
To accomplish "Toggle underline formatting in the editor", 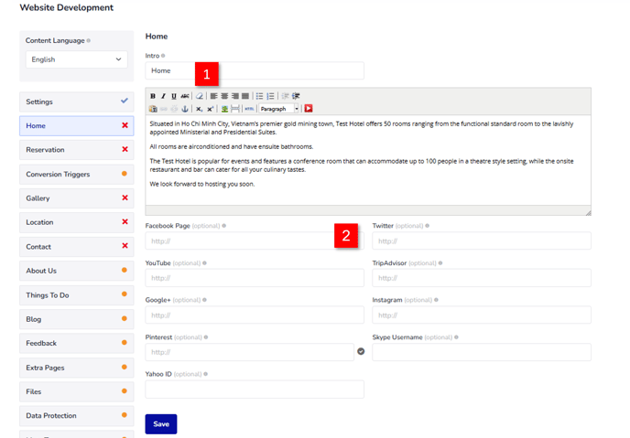I will (174, 96).
